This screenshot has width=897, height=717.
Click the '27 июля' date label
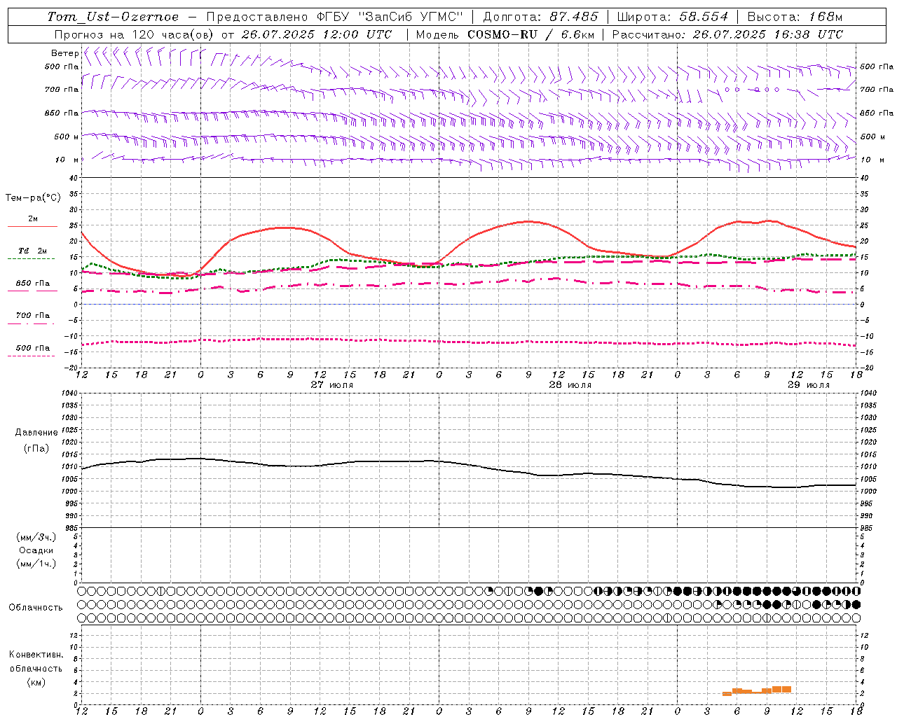(332, 385)
